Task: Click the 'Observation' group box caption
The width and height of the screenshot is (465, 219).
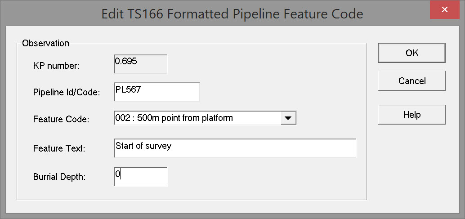Action: [x=45, y=44]
